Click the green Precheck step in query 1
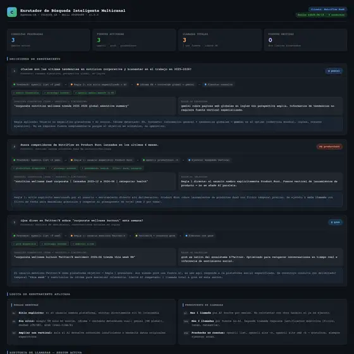Screen dimensions: 354x354 (x=37, y=85)
